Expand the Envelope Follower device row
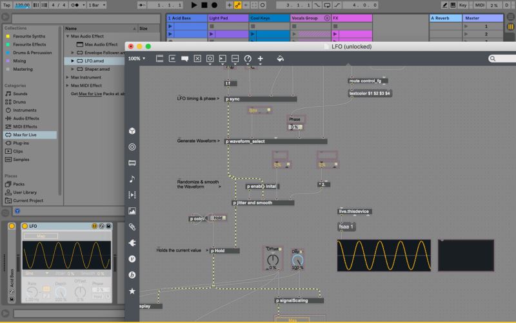The width and height of the screenshot is (516, 323). 73,53
